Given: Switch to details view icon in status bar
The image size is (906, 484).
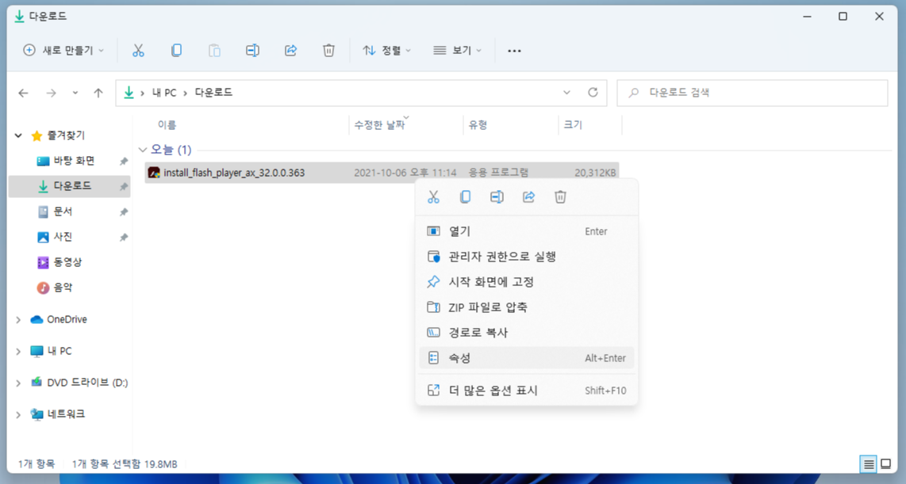Looking at the screenshot, I should coord(869,464).
